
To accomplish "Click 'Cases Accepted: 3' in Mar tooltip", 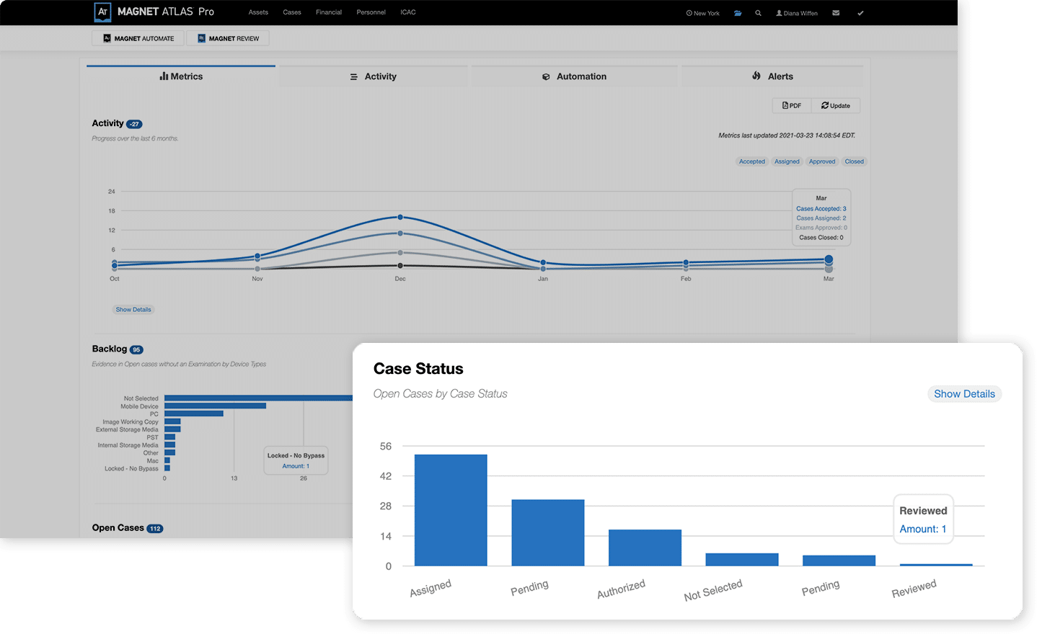I will [x=821, y=209].
